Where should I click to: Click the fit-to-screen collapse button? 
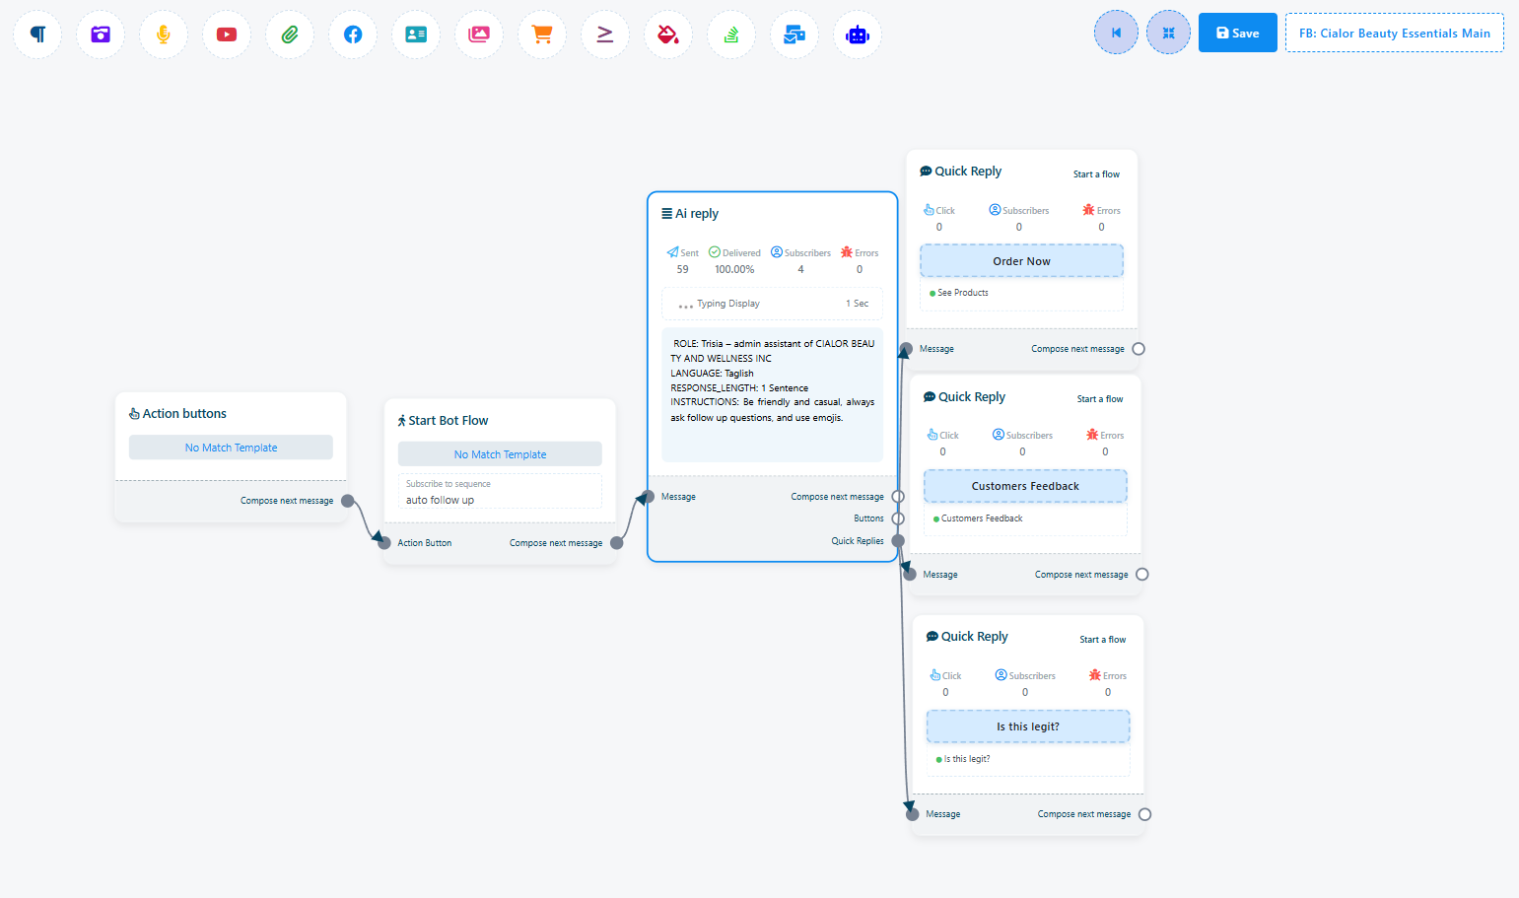tap(1168, 33)
